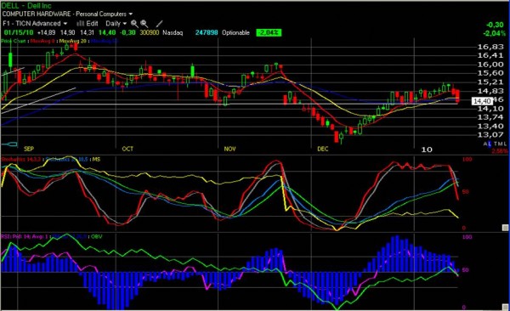Screen dimensions: 510x311
Task: Click the -0,30 change value at top right
Action: click(x=495, y=25)
